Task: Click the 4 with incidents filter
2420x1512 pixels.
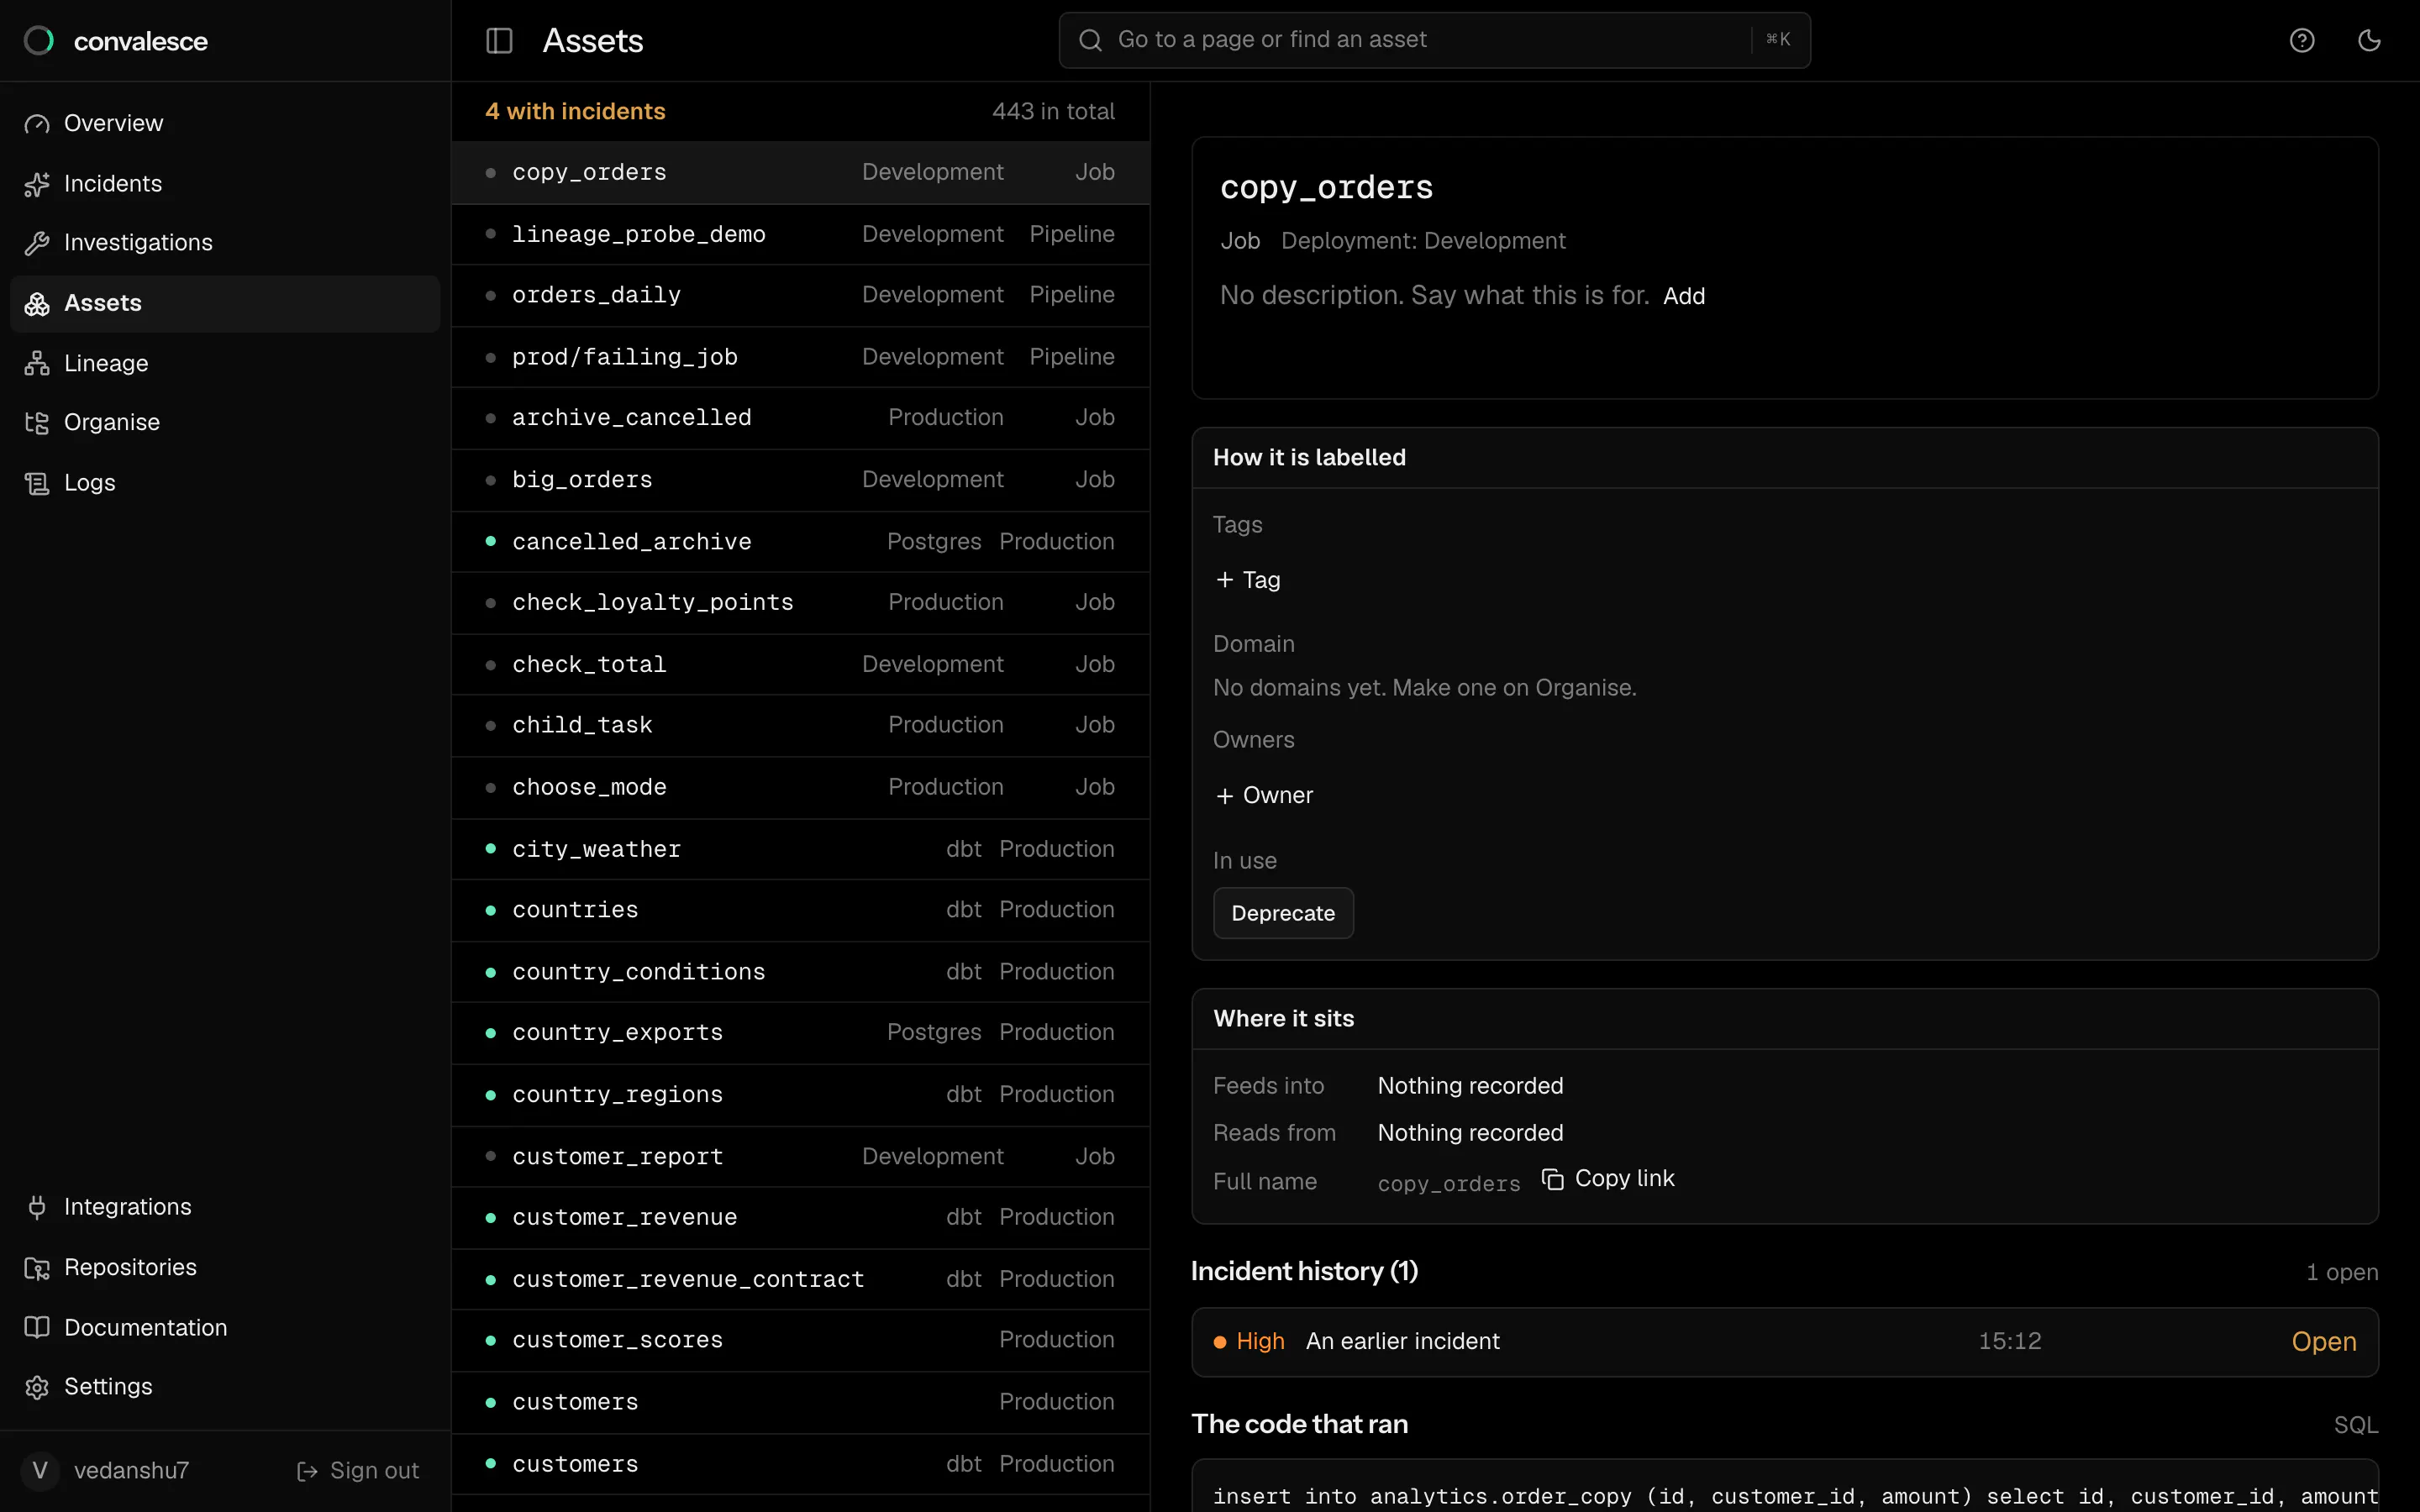Action: (575, 111)
